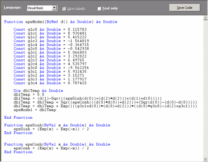Image resolution: width=208 pixels, height=162 pixels.
Task: Click the g2c1 constant value 5.066803
Action: tap(77, 53)
